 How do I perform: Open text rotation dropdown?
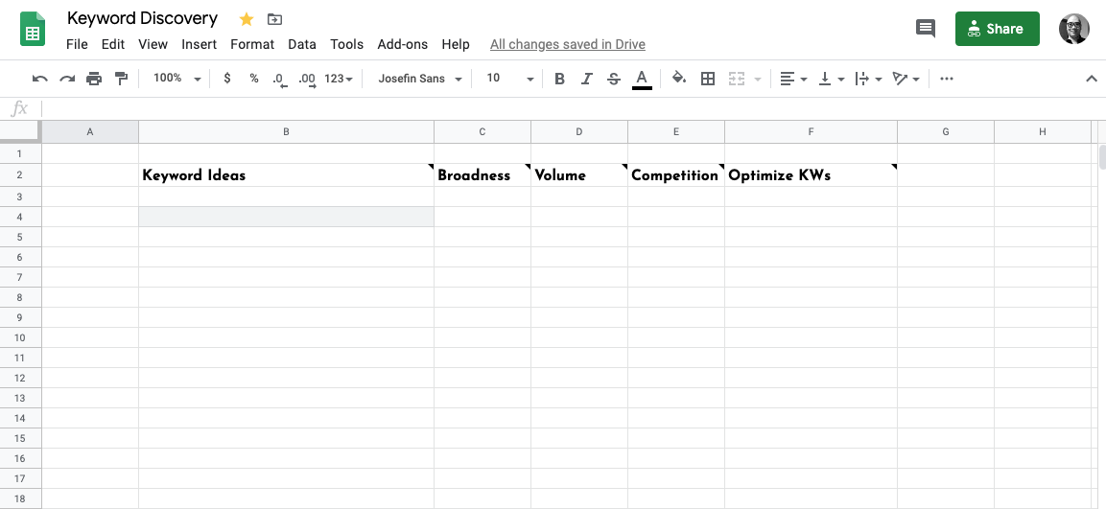click(x=906, y=79)
